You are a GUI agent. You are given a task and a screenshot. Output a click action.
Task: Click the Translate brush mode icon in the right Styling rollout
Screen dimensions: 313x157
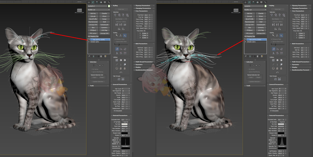(x=273, y=49)
